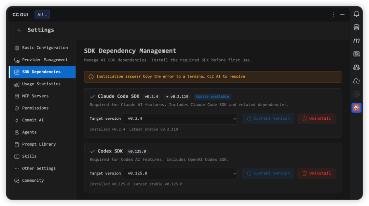Screen dimensions: 369x206
Task: Open MCP Servers settings
Action: pyautogui.click(x=42, y=96)
